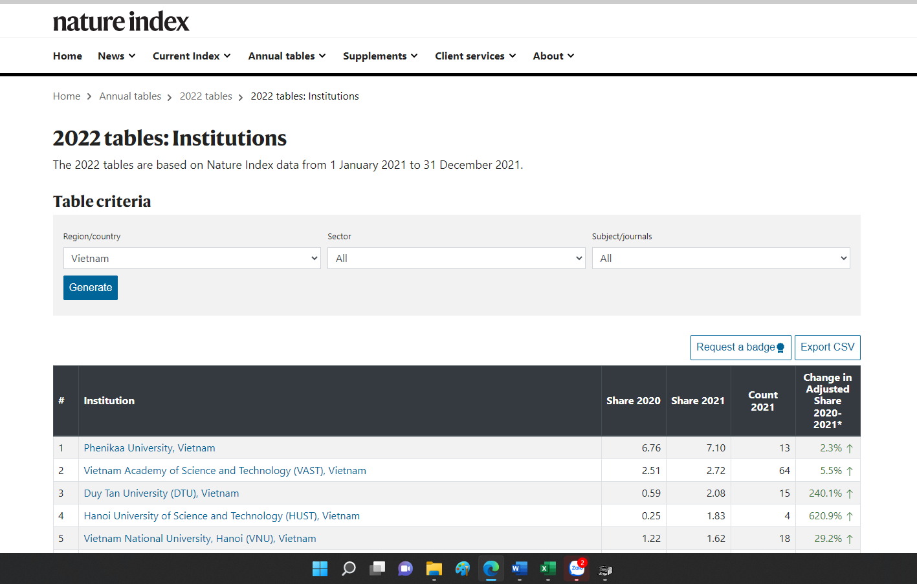This screenshot has width=917, height=584.
Task: Click the Request a badge button
Action: (740, 347)
